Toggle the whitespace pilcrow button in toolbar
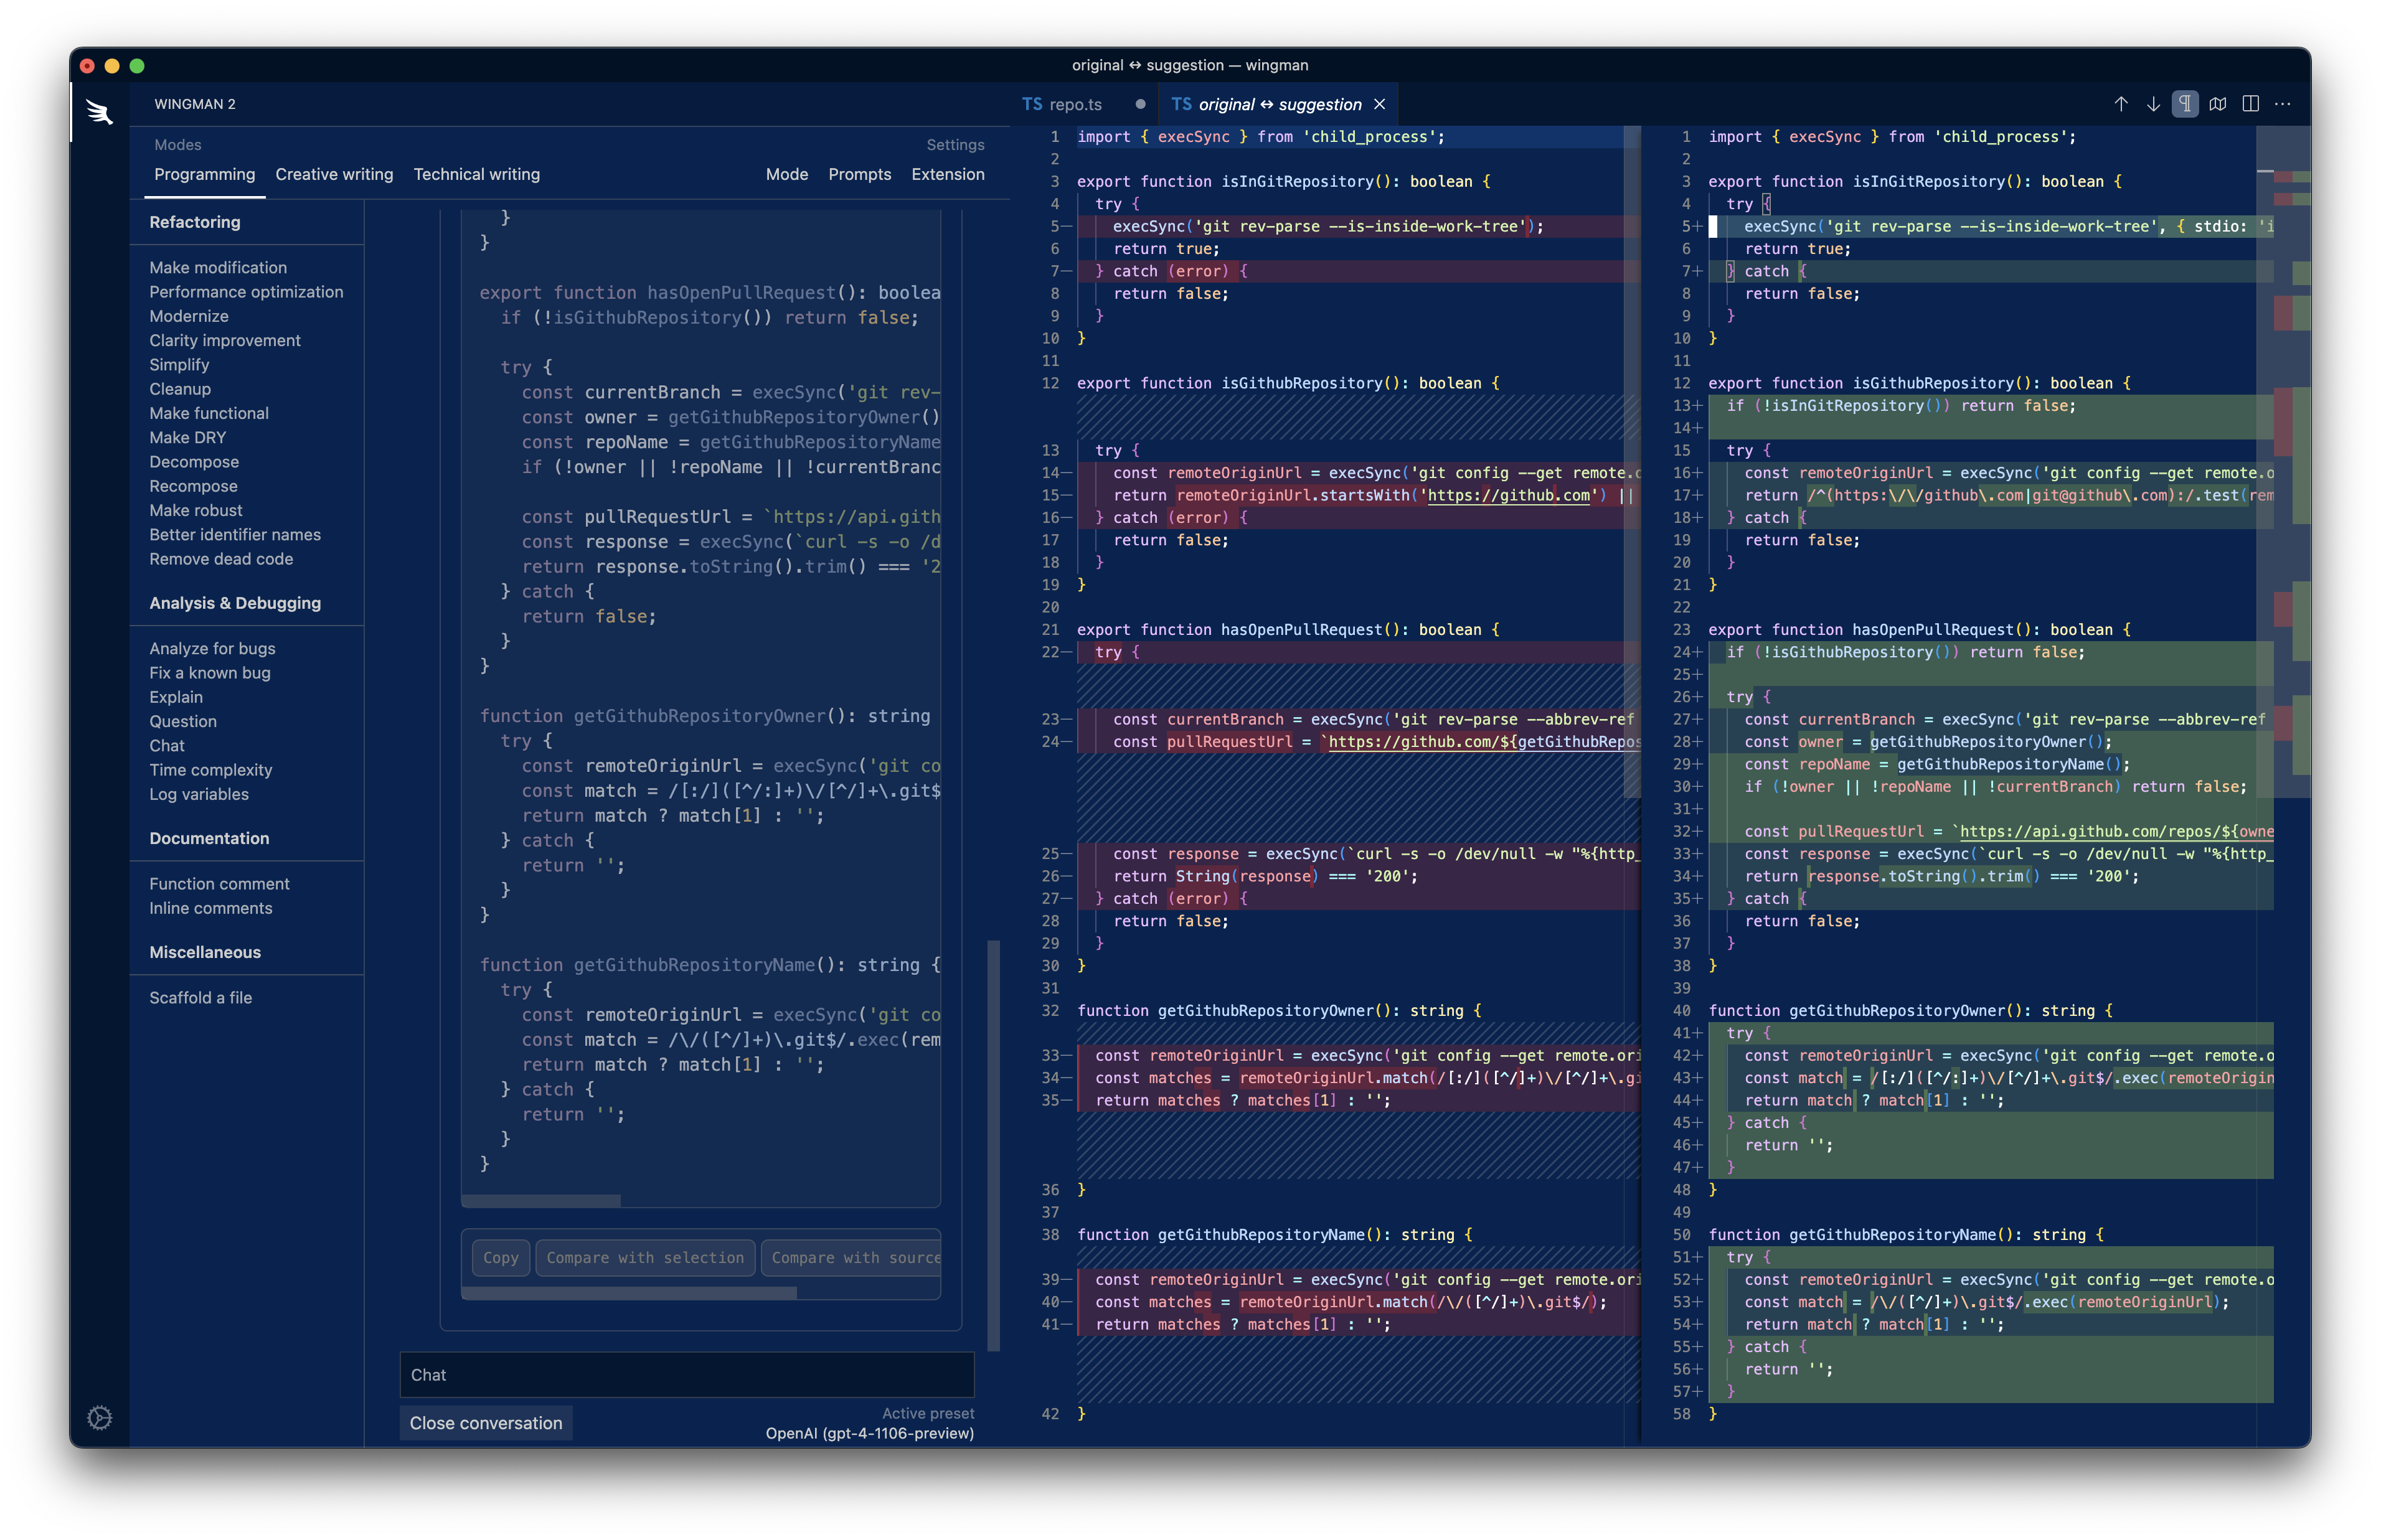 (x=2185, y=104)
